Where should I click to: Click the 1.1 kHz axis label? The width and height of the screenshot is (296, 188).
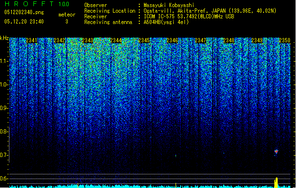pos(4,61)
